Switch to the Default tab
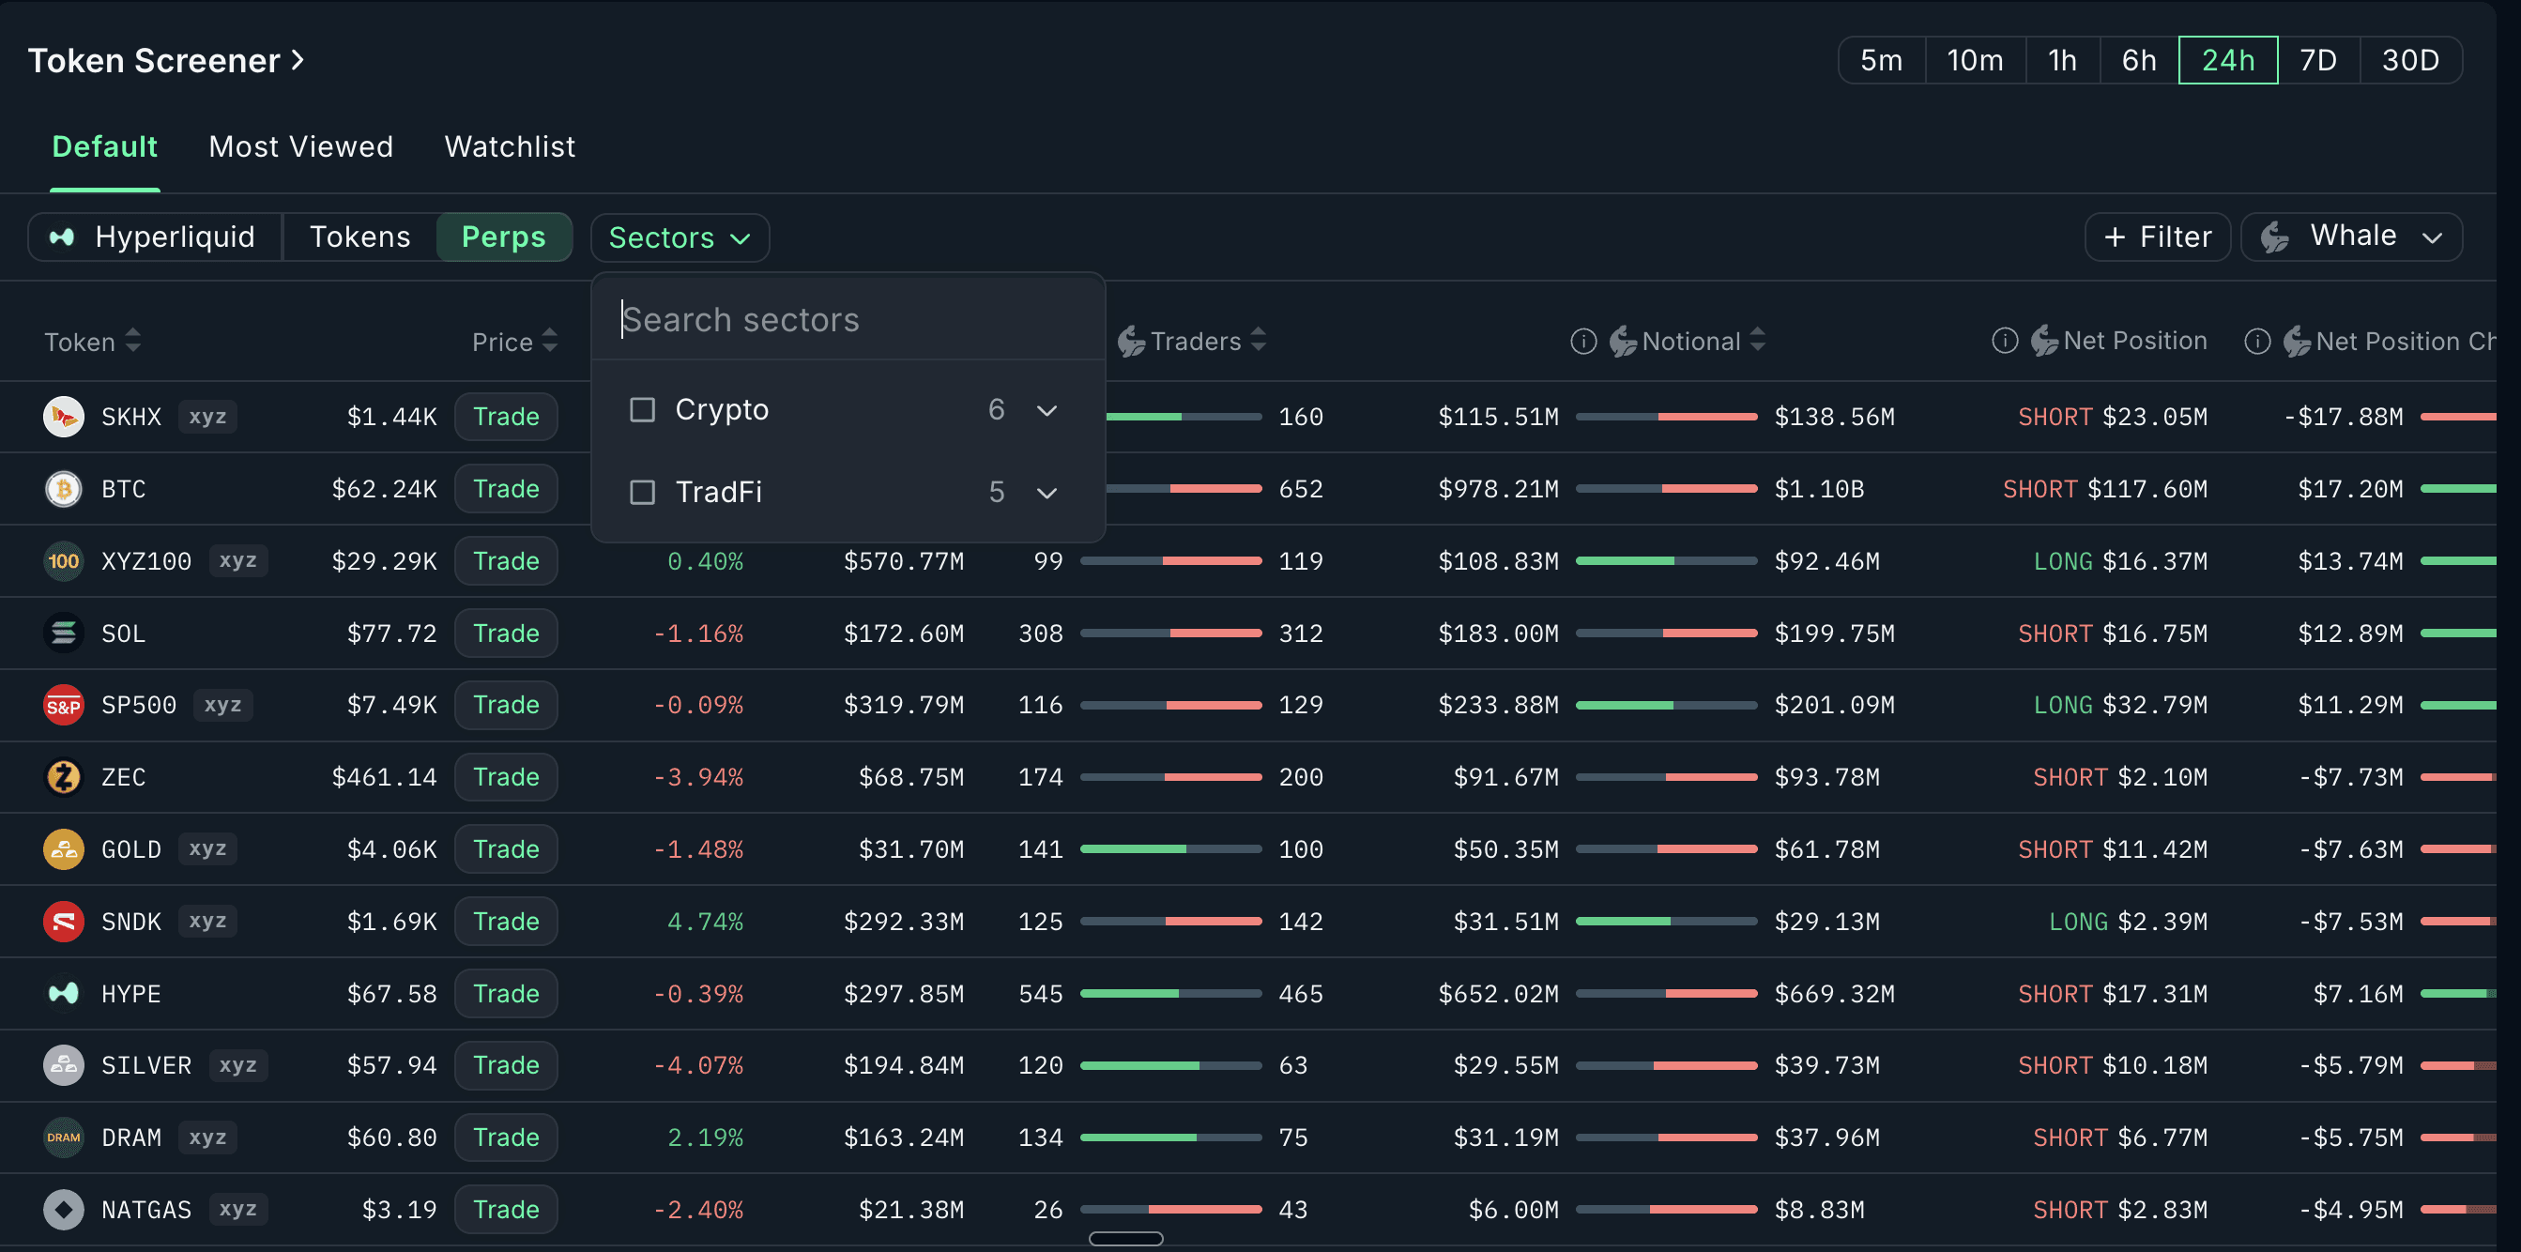This screenshot has height=1252, width=2521. pyautogui.click(x=105, y=146)
